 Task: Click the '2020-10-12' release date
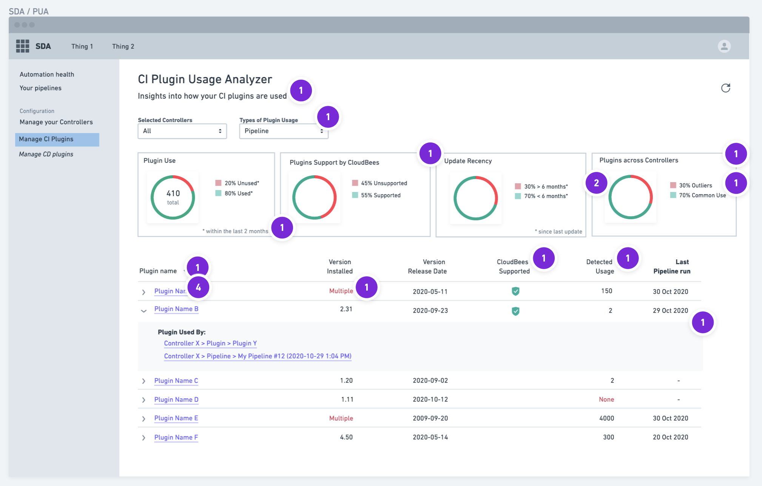coord(430,399)
